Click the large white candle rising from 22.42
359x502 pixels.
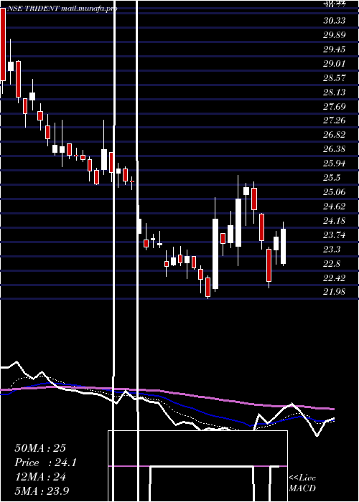215,254
